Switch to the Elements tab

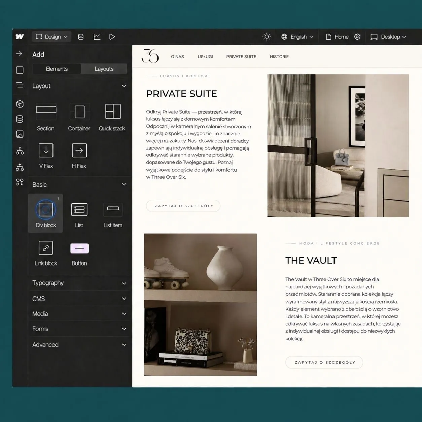coord(57,69)
